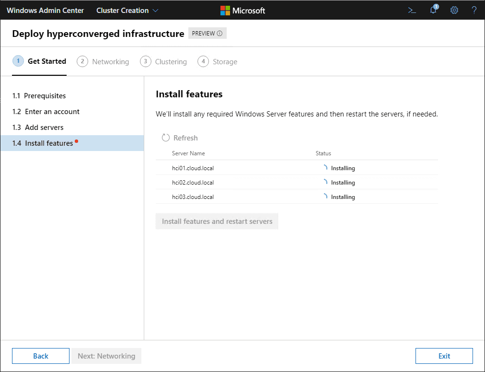The image size is (485, 372).
Task: Click the help question mark icon
Action: pyautogui.click(x=474, y=10)
